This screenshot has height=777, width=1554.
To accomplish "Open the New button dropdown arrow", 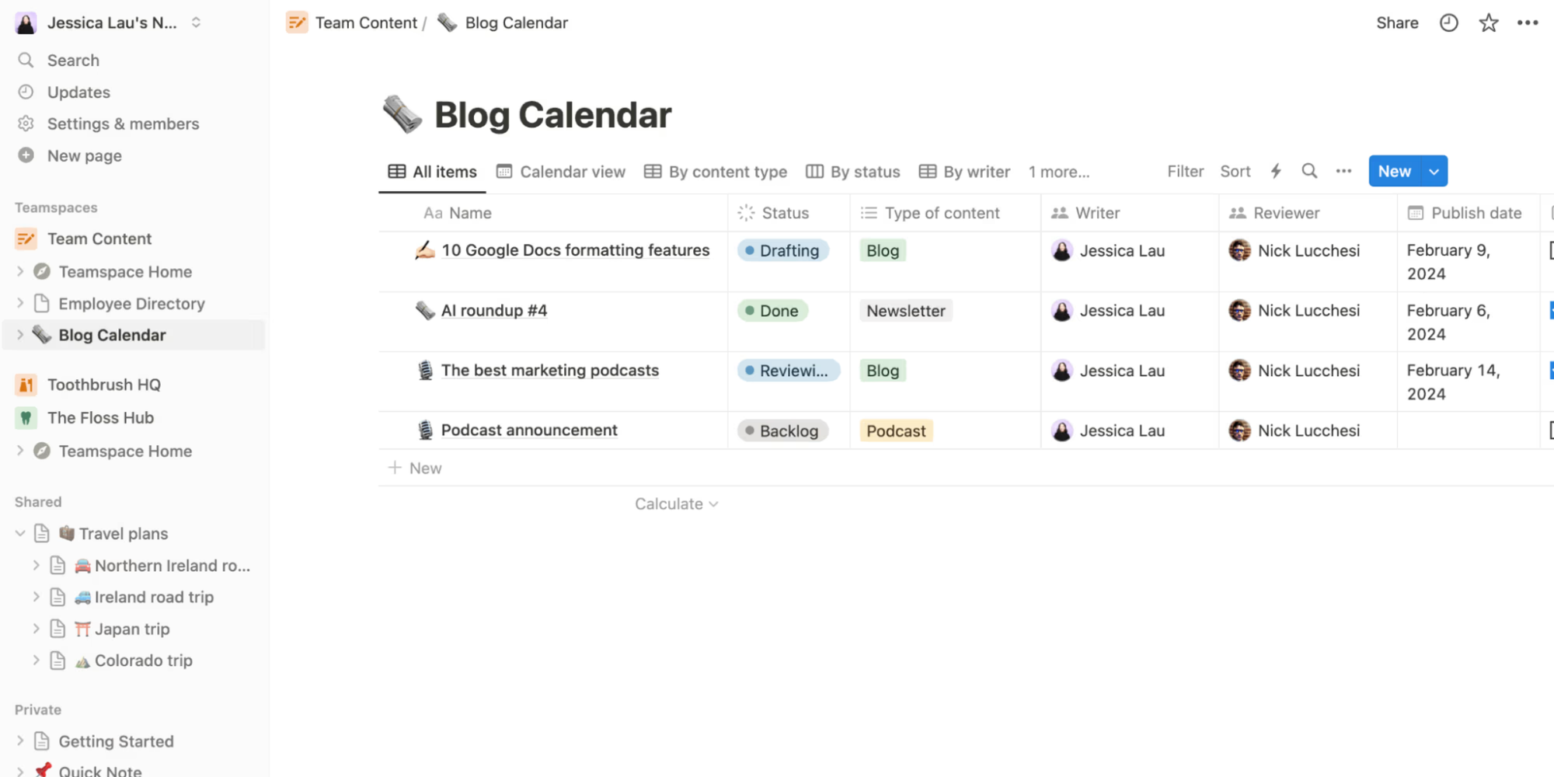I will tap(1432, 171).
